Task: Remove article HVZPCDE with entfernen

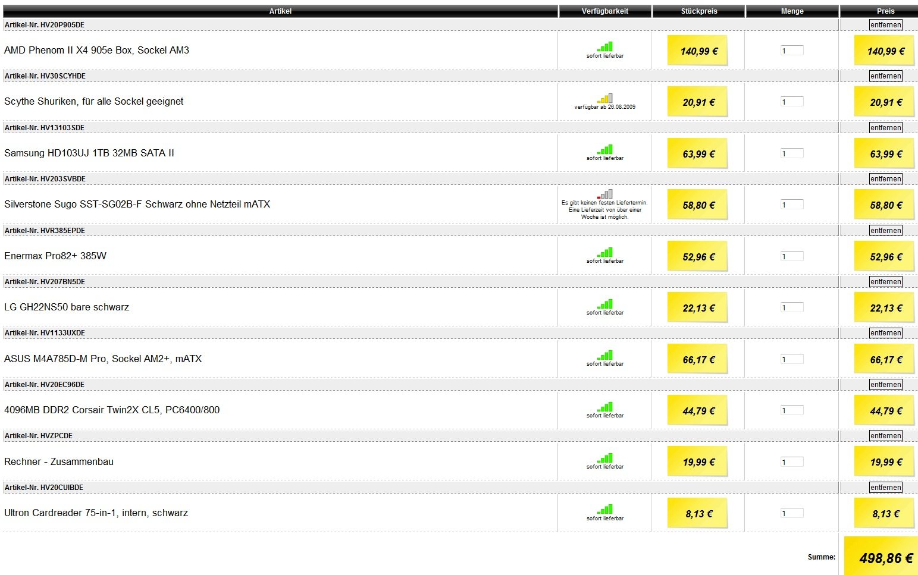Action: (x=885, y=436)
